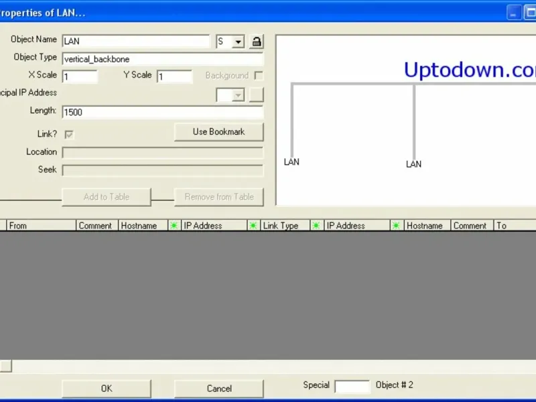Click the Length field showing 1500
This screenshot has width=536, height=402.
163,112
